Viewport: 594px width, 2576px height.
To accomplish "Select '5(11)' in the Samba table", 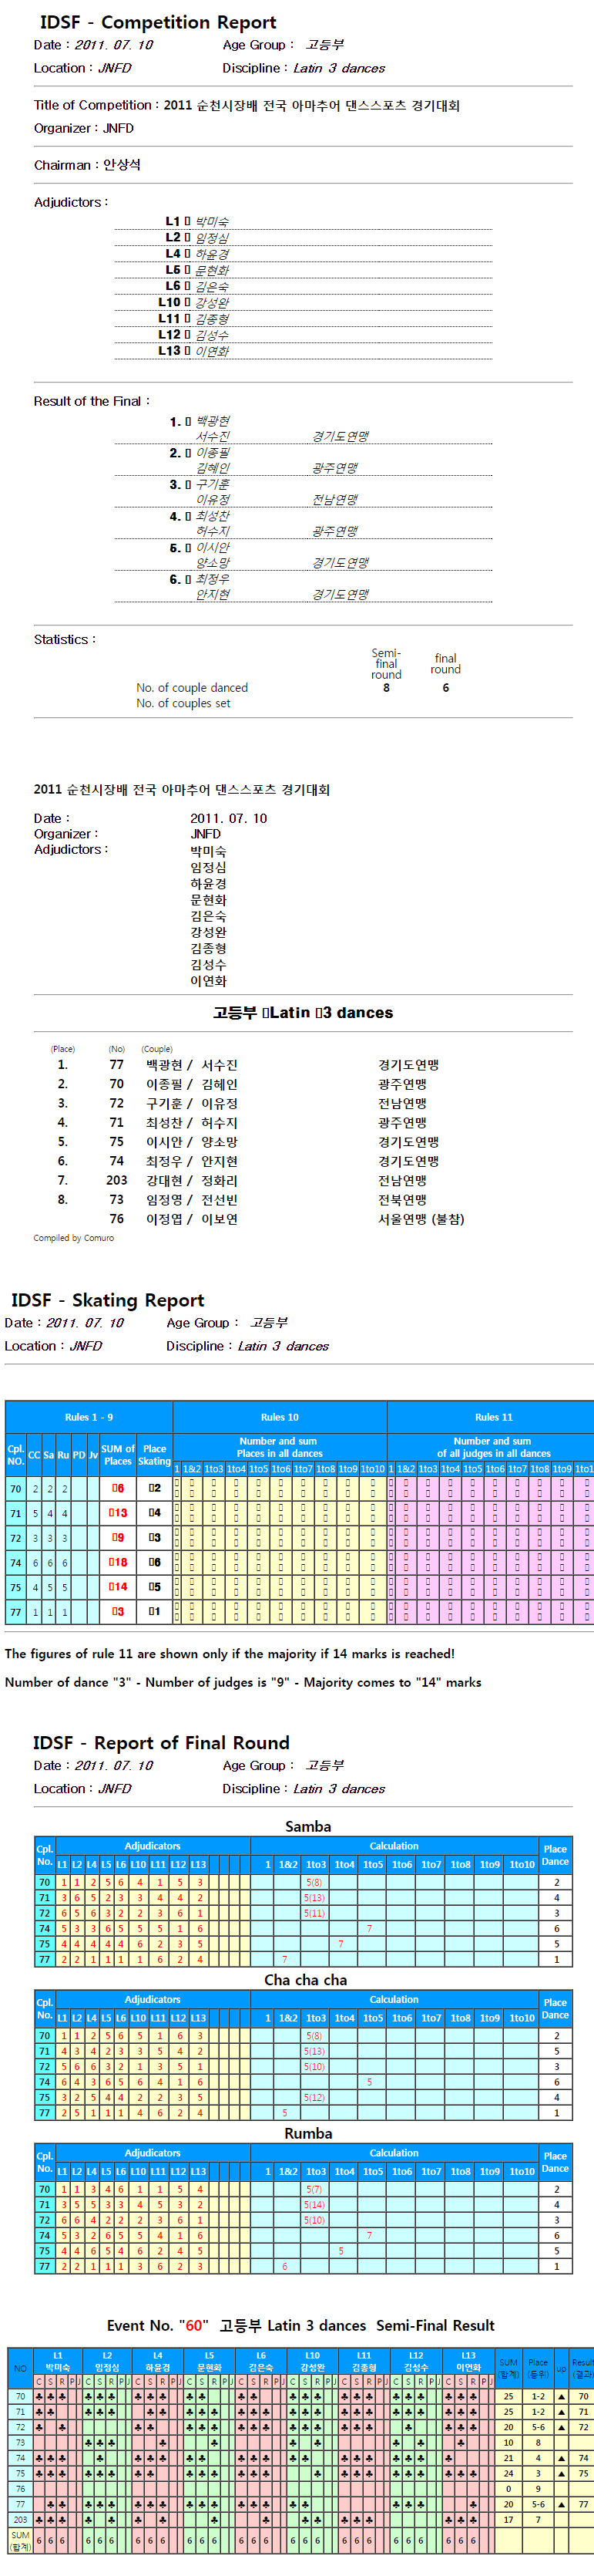I will (x=314, y=1913).
